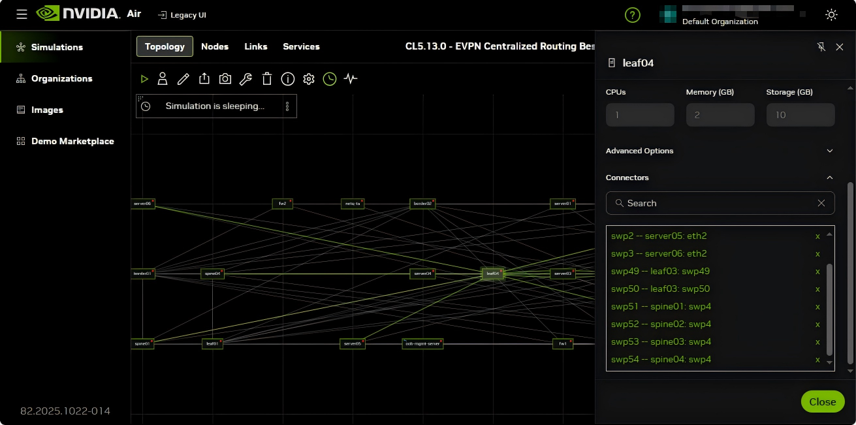Collapse the Connectors section
The height and width of the screenshot is (425, 856).
pyautogui.click(x=830, y=178)
